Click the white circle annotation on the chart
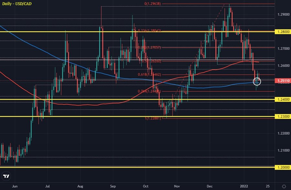 [x=257, y=82]
